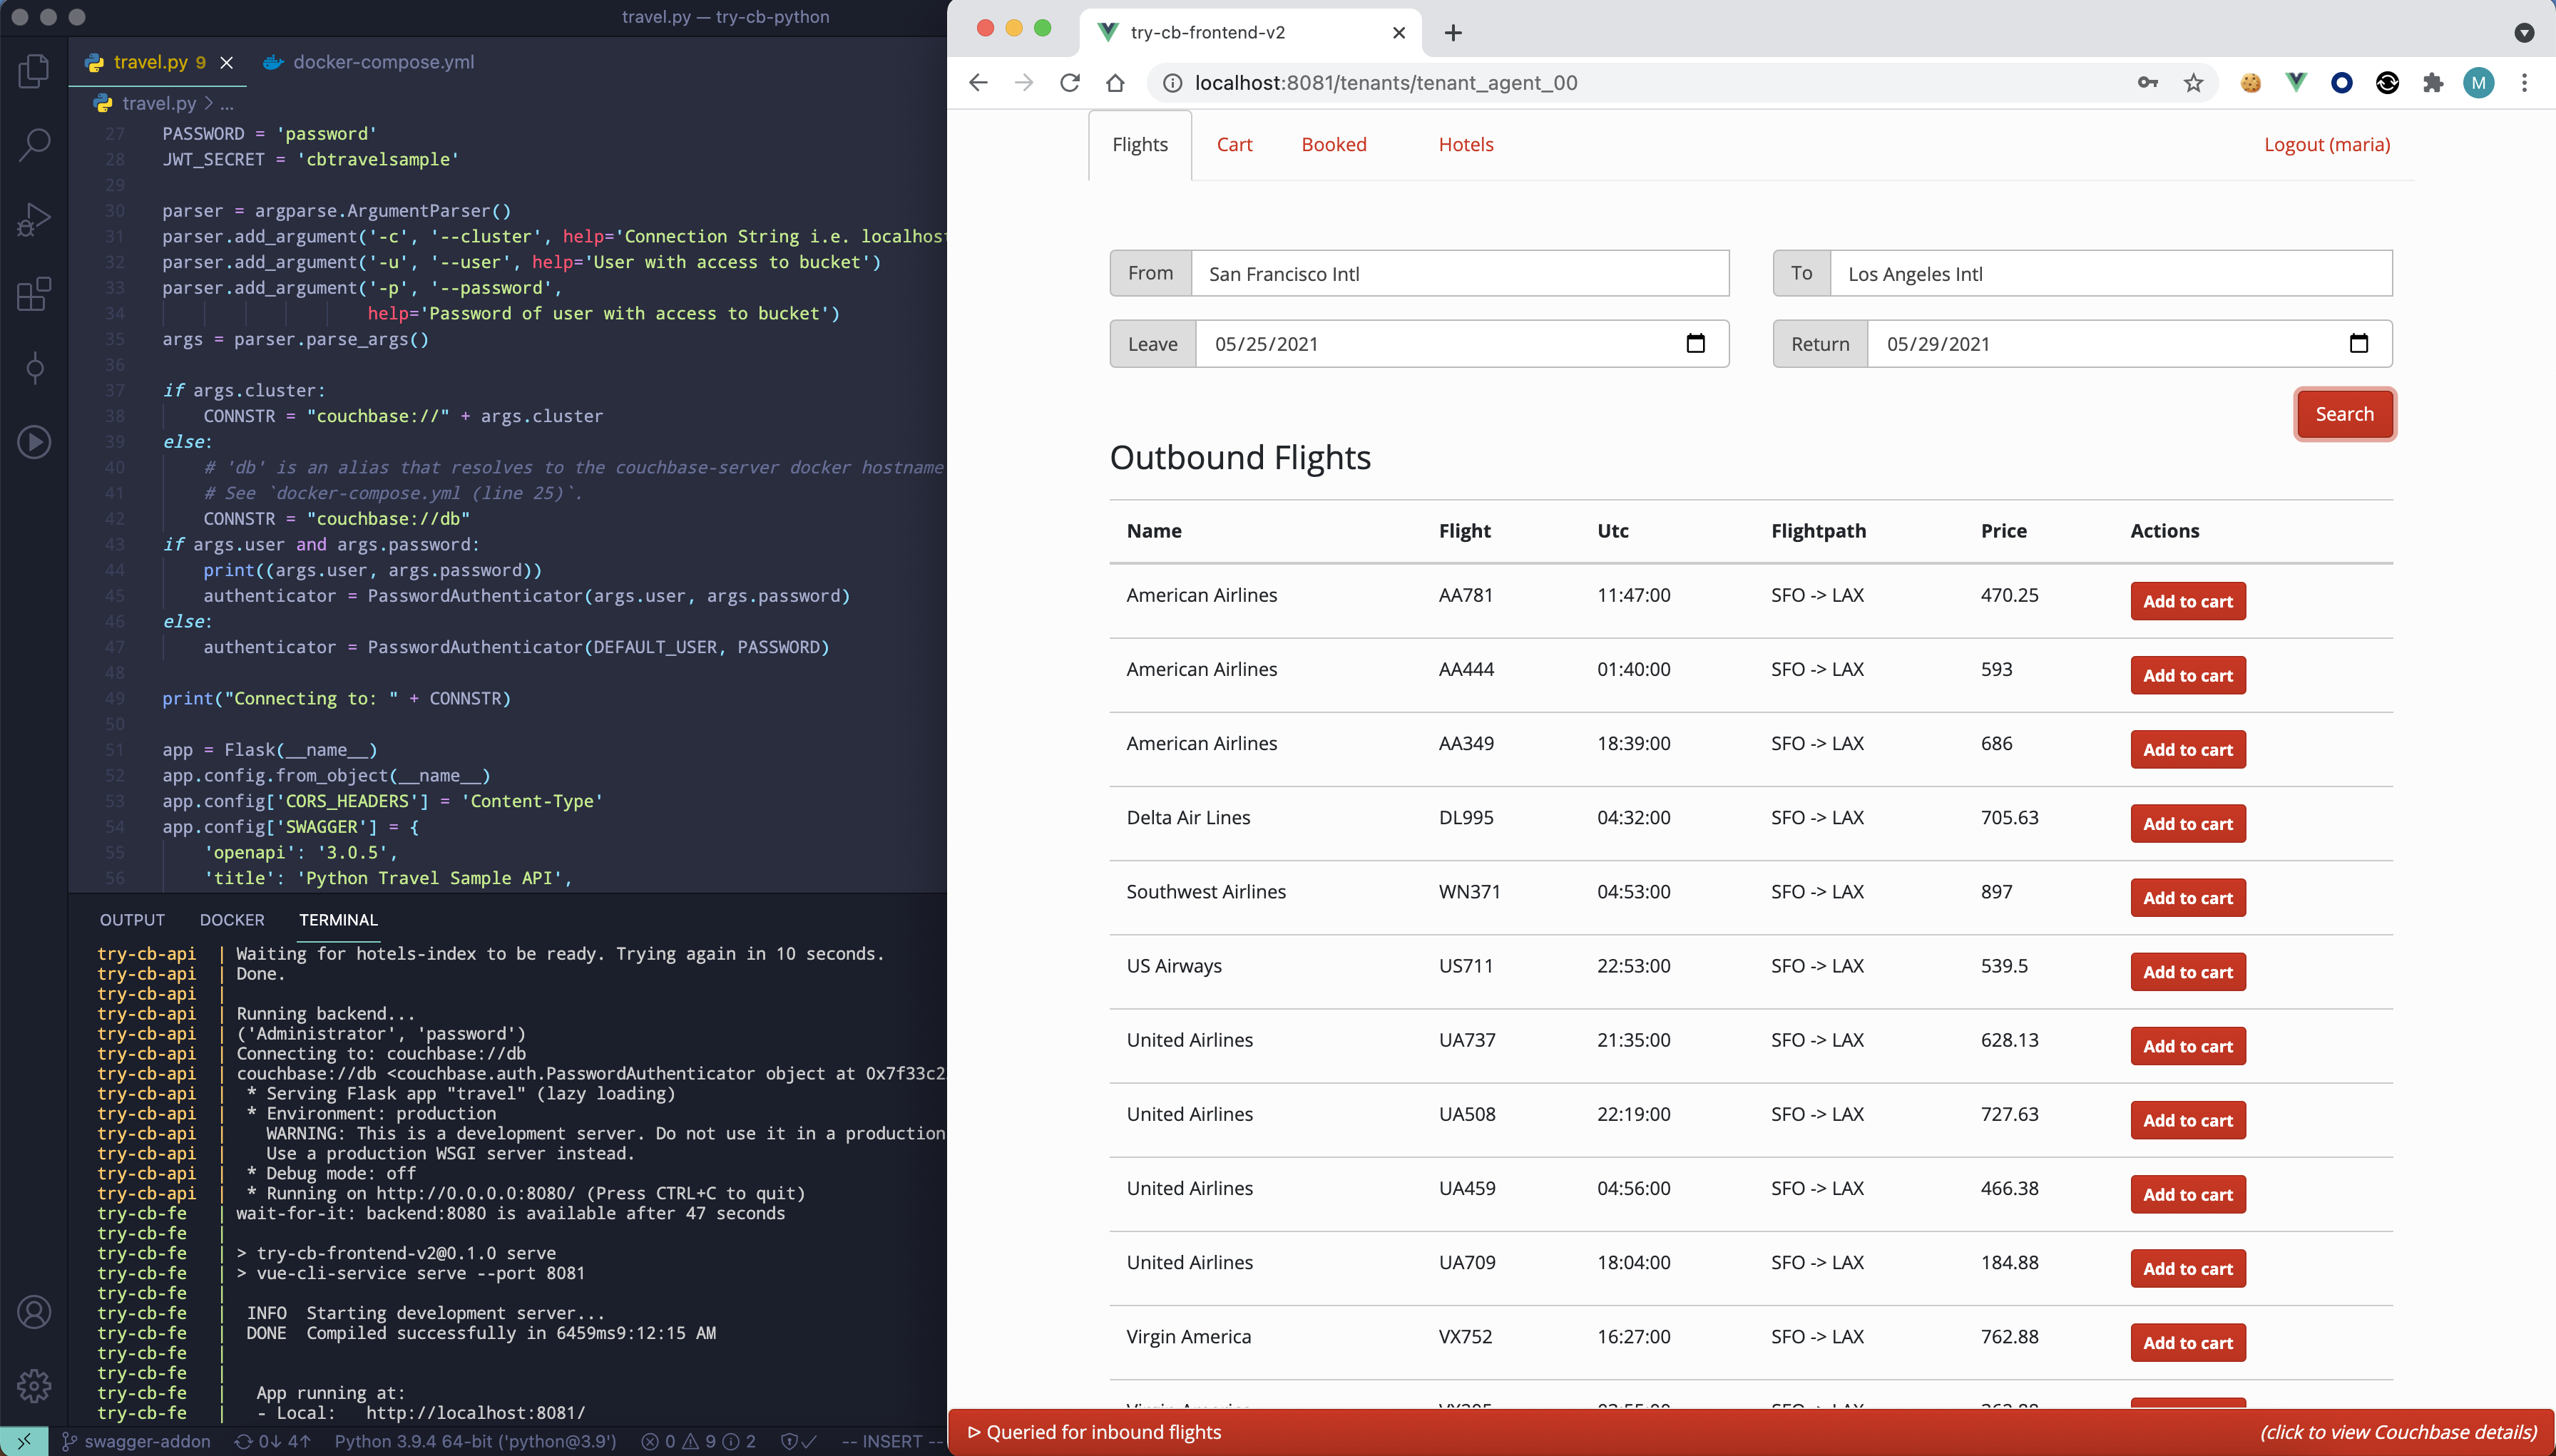Open VS Code Explorer files icon
The width and height of the screenshot is (2556, 1456).
click(x=34, y=71)
